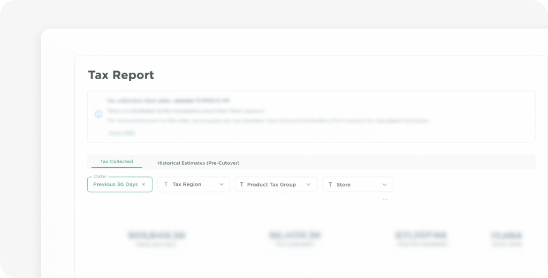
Task: Expand the Store filter chevron arrow
Action: click(384, 185)
